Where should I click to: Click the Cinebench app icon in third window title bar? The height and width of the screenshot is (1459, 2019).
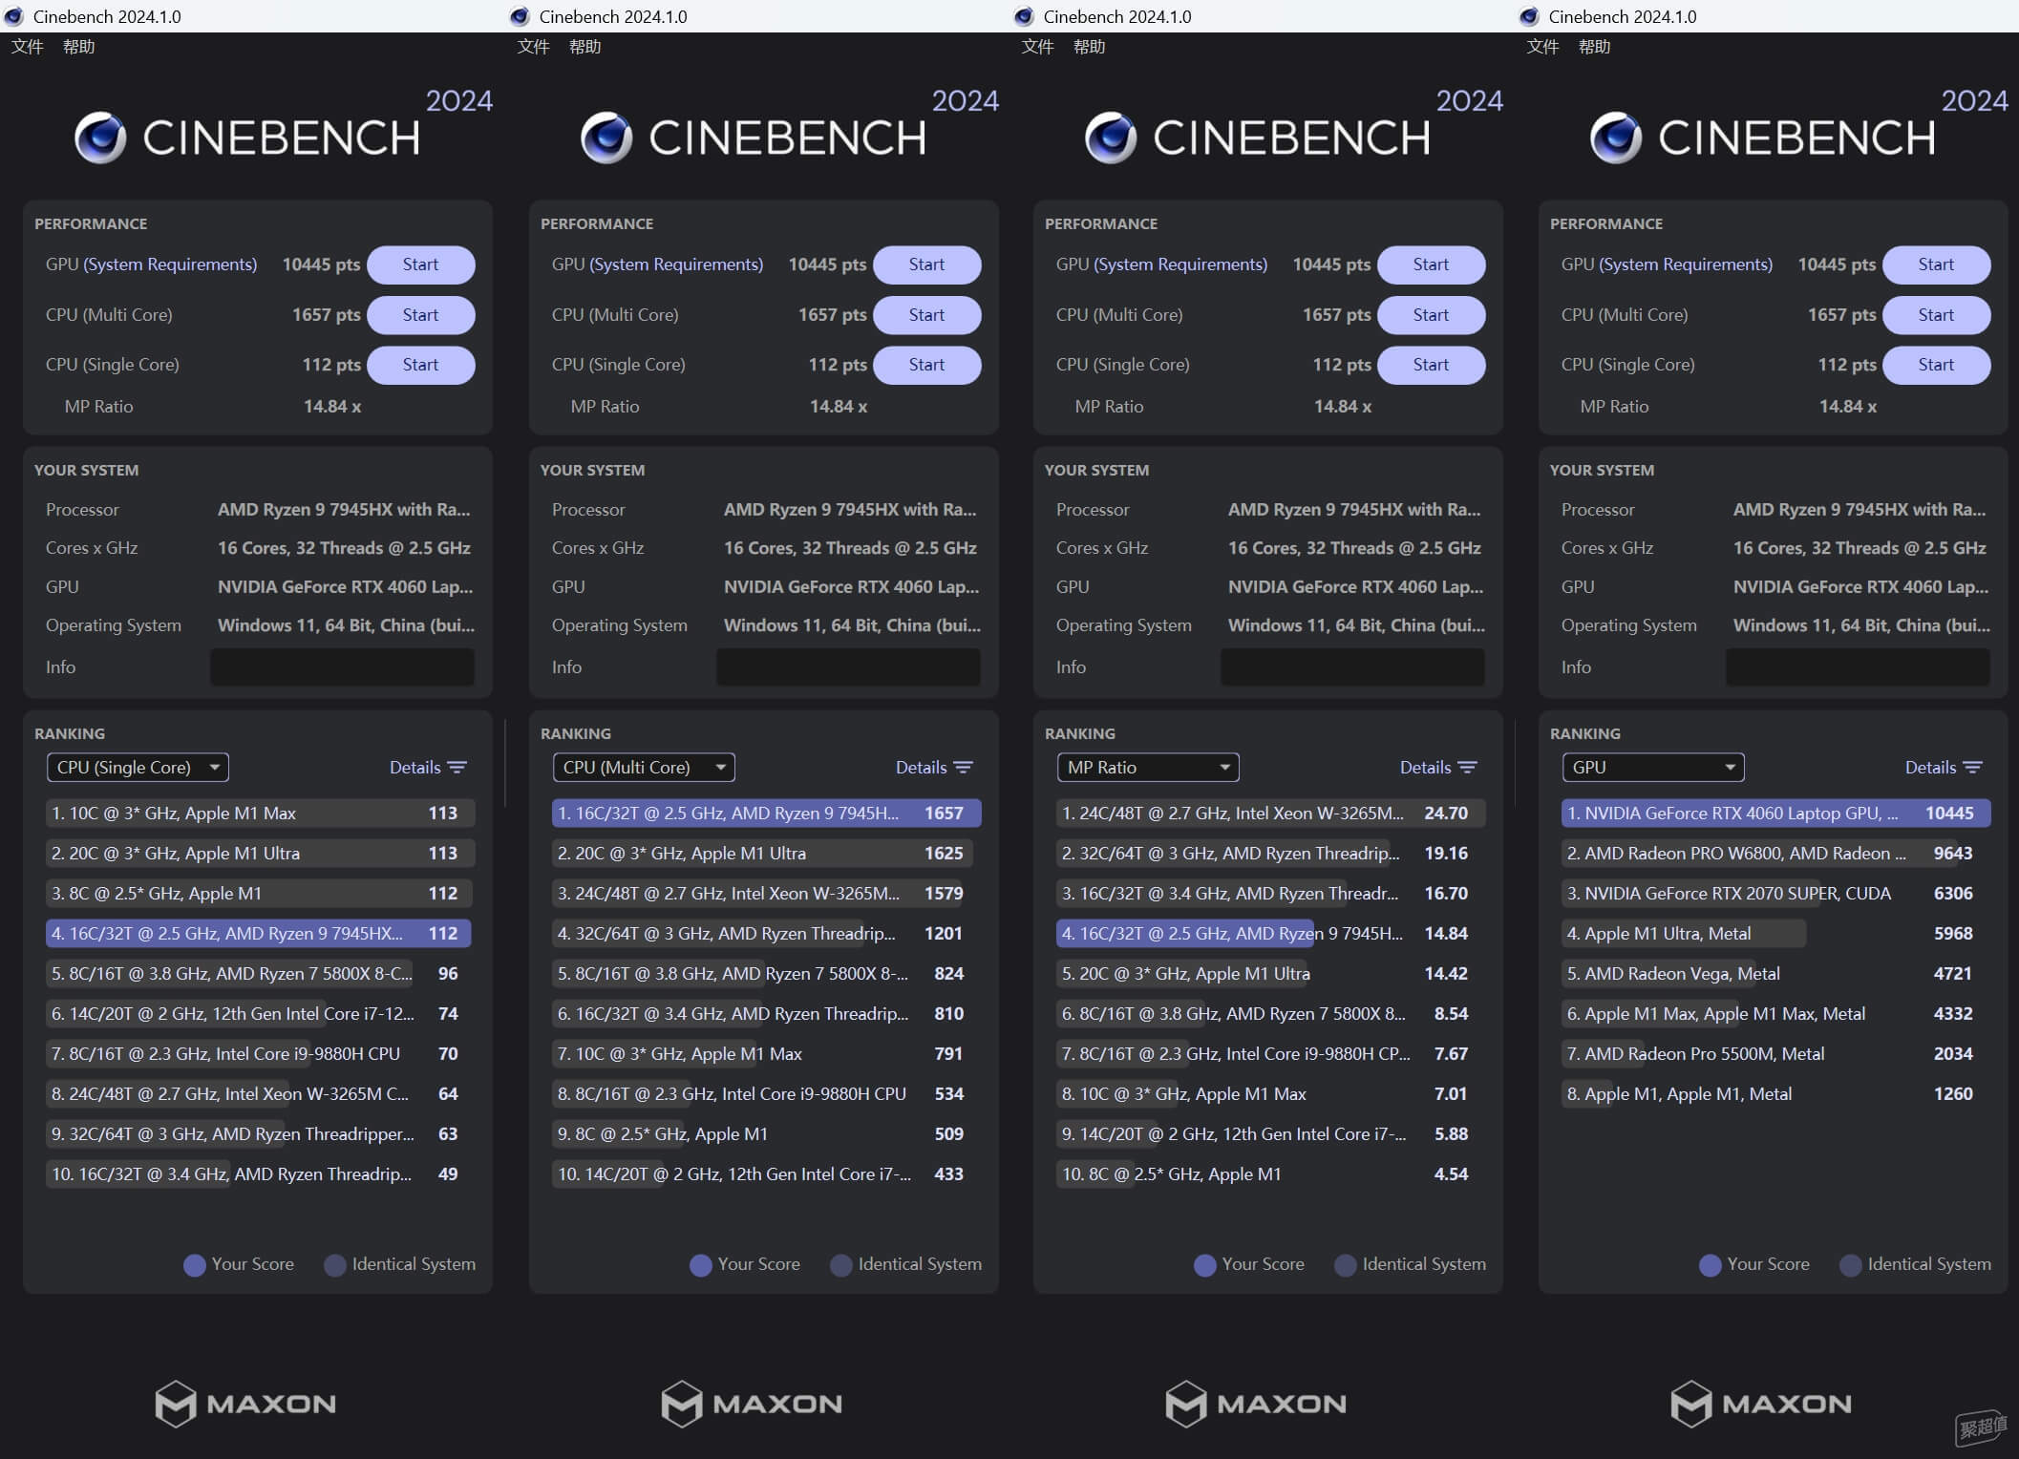1024,16
